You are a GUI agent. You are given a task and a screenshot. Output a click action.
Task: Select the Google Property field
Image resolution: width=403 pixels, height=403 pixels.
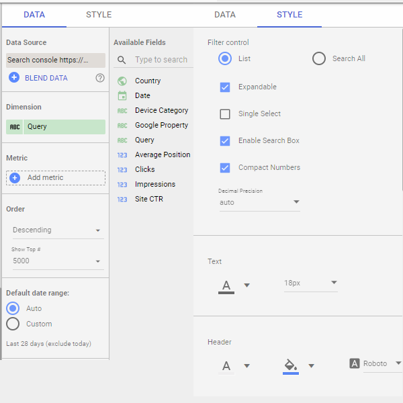162,126
